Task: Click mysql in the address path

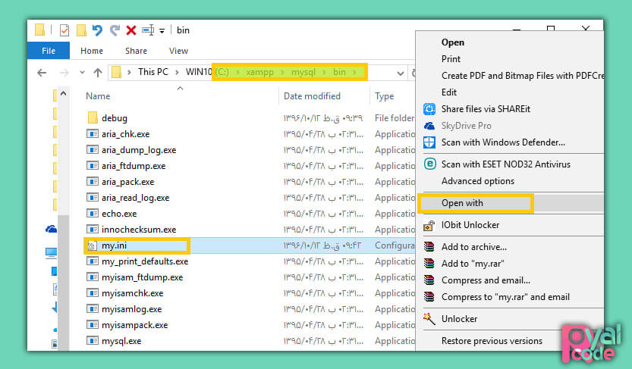Action: pyautogui.click(x=303, y=72)
